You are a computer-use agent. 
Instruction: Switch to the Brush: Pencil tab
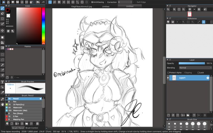point(18,128)
